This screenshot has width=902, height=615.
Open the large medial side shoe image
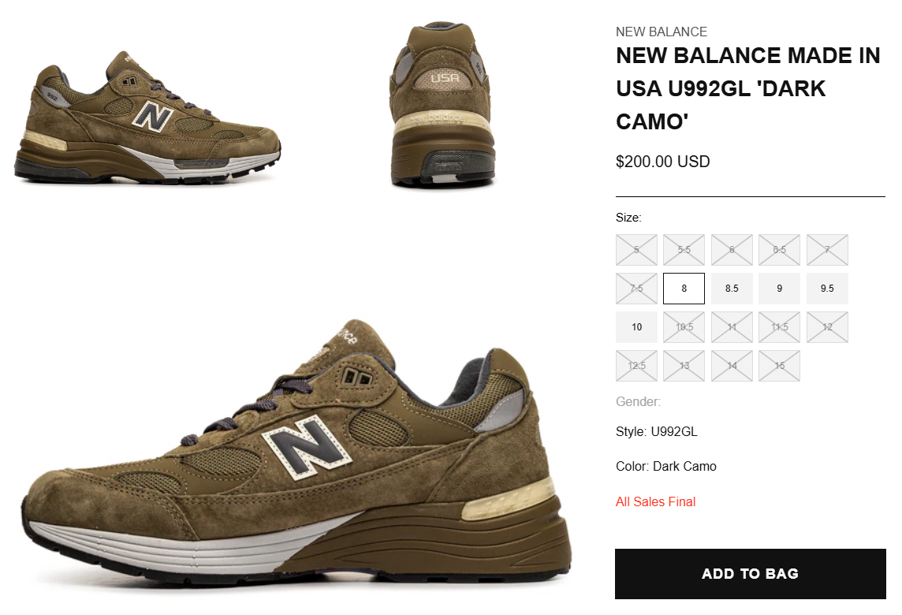[x=296, y=453]
